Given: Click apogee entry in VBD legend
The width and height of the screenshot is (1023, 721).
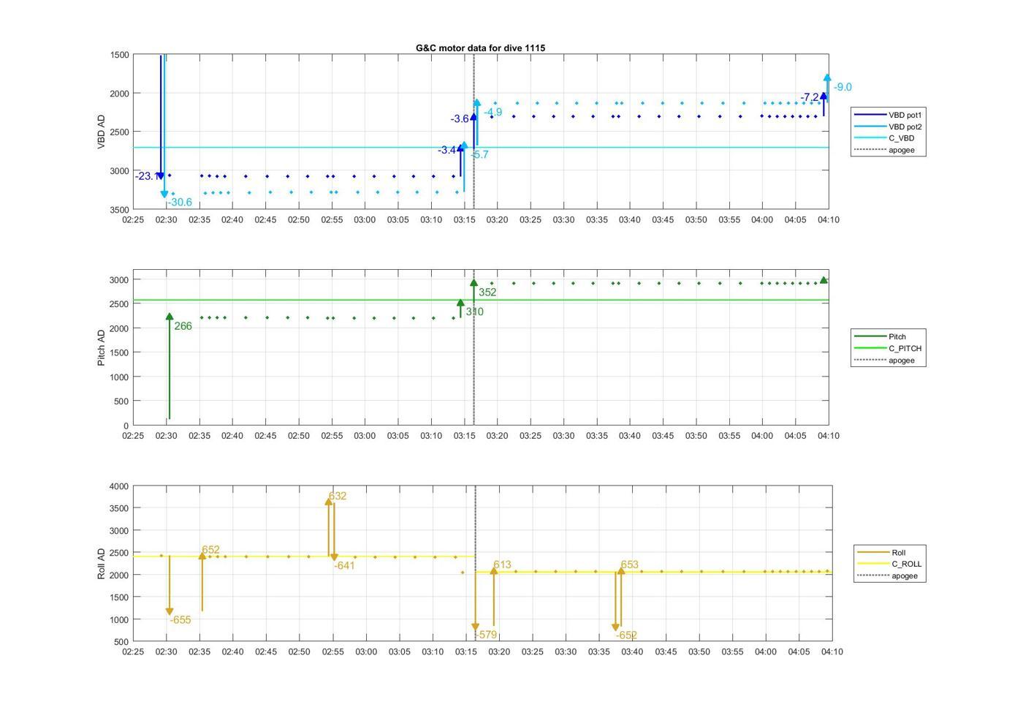Looking at the screenshot, I should tap(885, 150).
